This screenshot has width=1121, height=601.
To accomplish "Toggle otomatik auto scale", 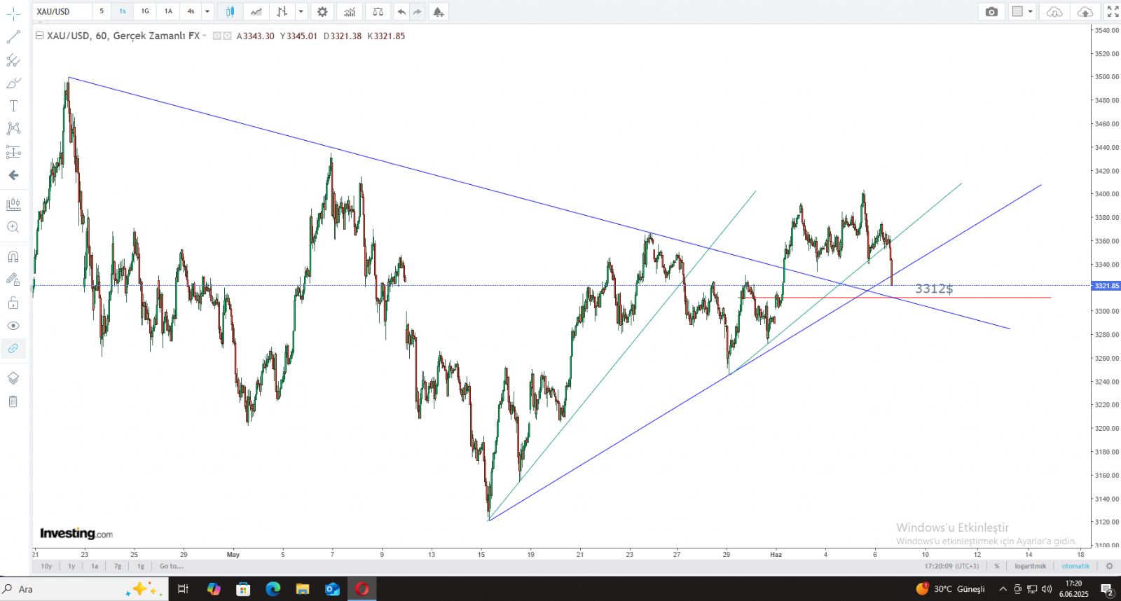I will pyautogui.click(x=1075, y=566).
